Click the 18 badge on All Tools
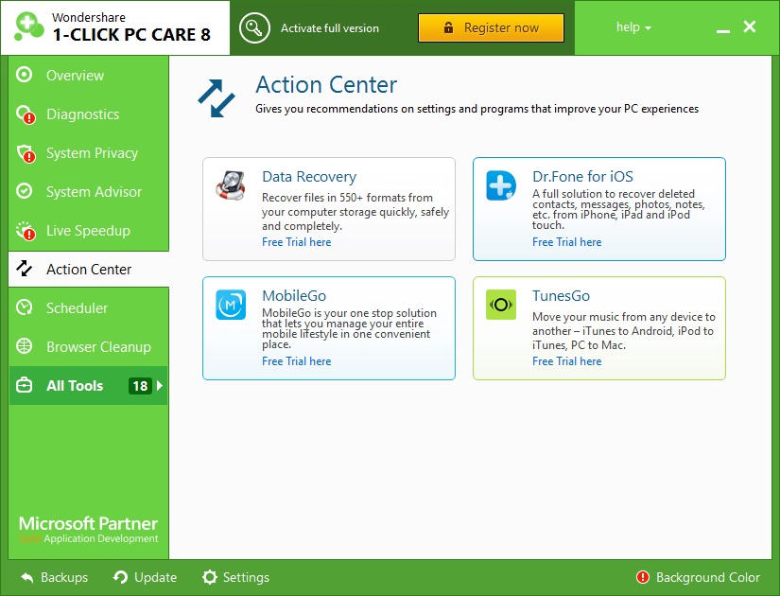This screenshot has height=596, width=780. tap(140, 385)
